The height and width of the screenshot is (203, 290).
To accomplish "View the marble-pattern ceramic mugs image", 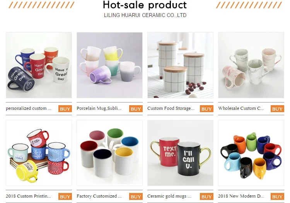I will click(x=251, y=65).
